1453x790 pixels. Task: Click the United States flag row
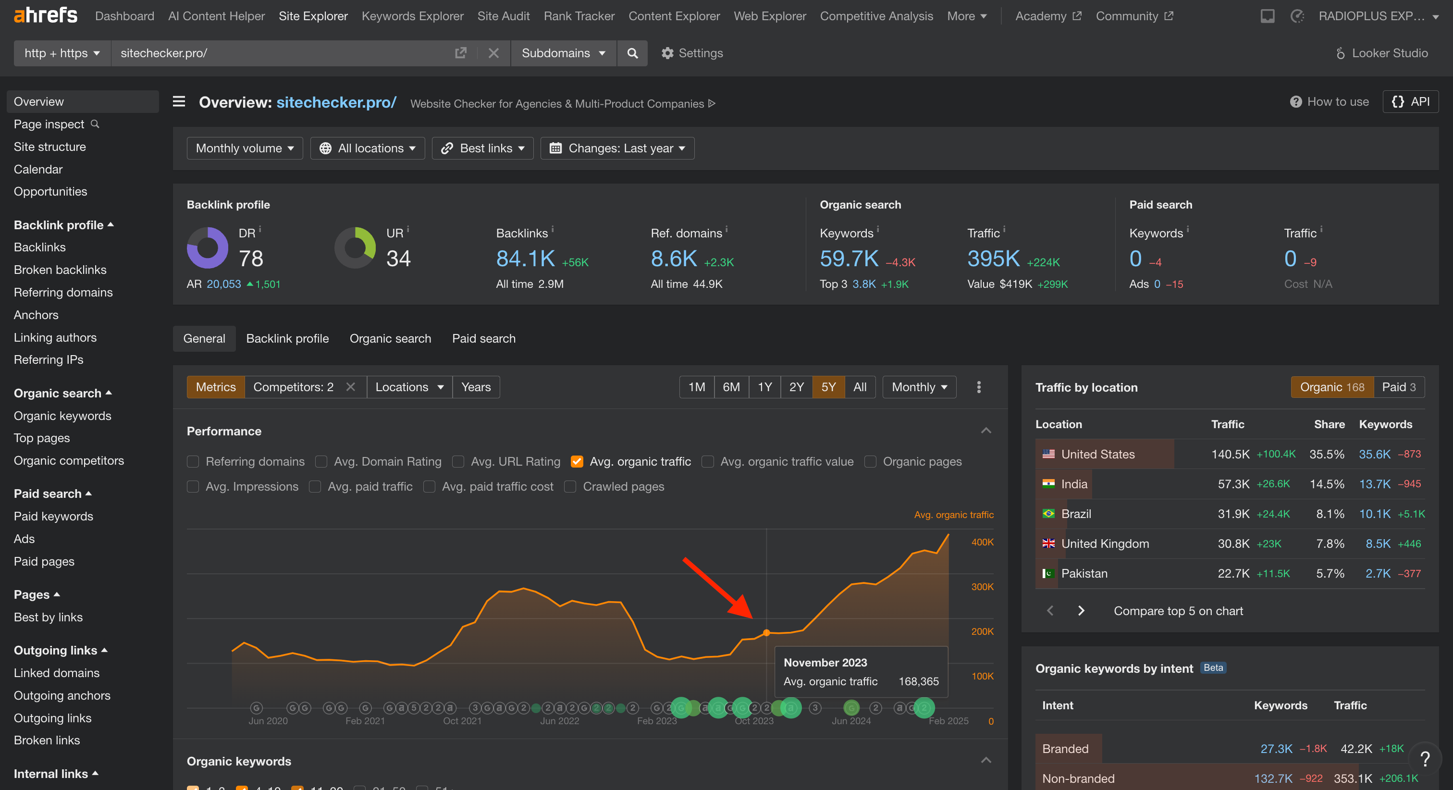[1230, 454]
